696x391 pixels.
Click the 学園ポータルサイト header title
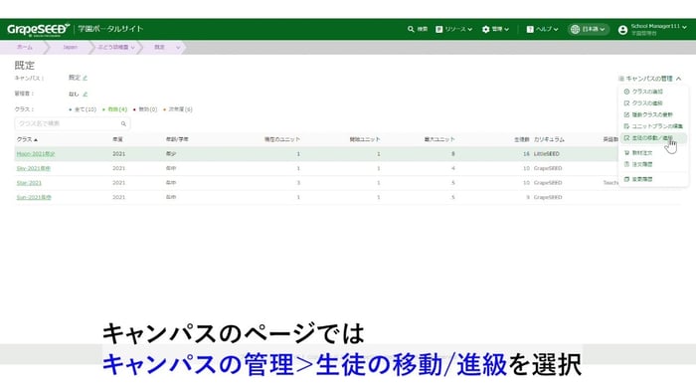pyautogui.click(x=110, y=29)
